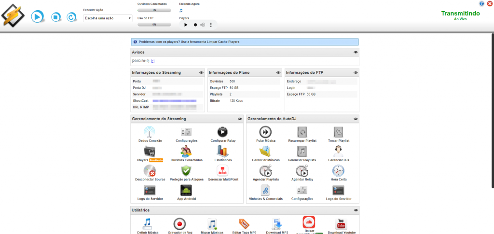Click the ShoutCast link
Screen dimensions: 494x234
tap(174, 101)
